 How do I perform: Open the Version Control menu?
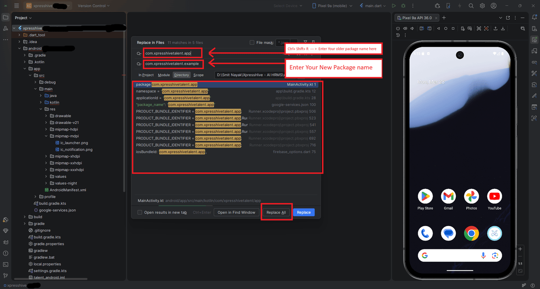pyautogui.click(x=93, y=6)
